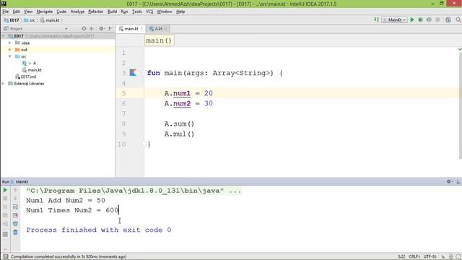
Task: Expand the out folder
Action: coord(9,50)
